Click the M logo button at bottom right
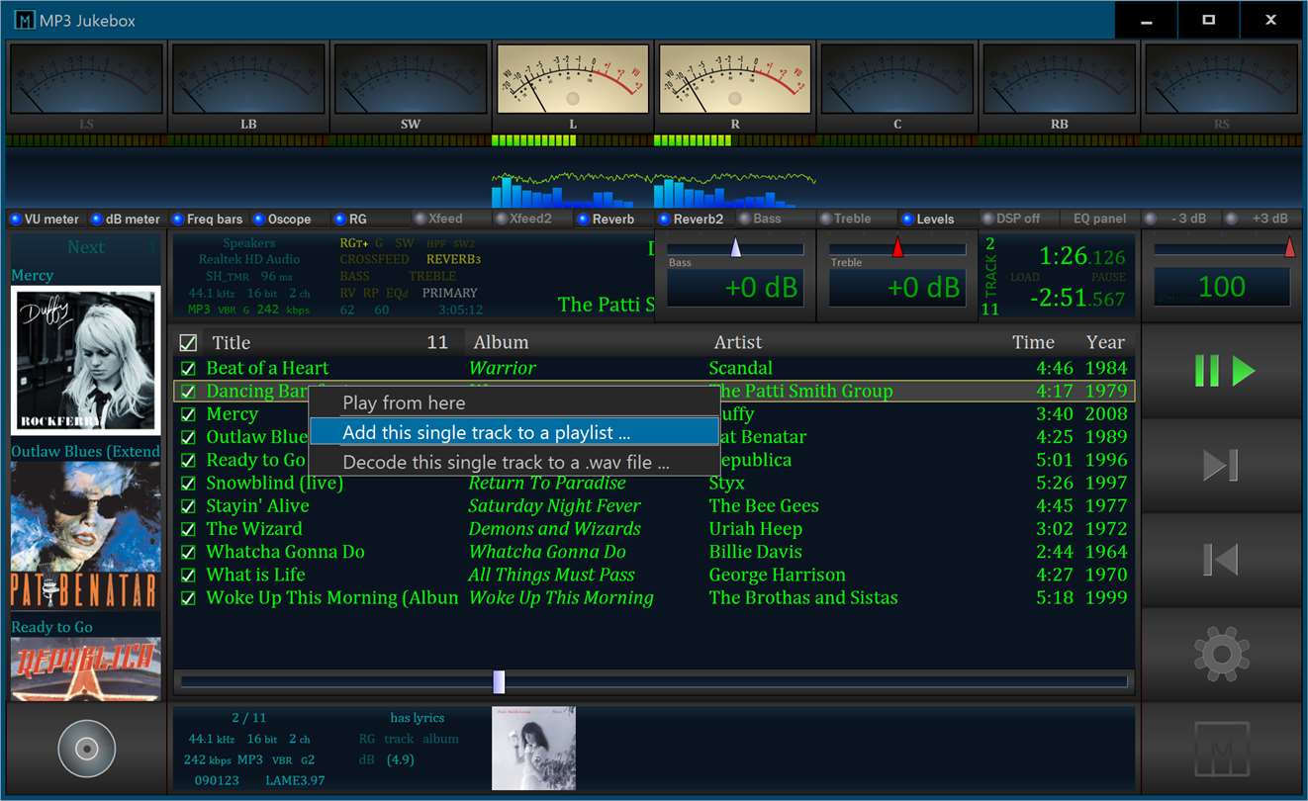 click(x=1222, y=749)
